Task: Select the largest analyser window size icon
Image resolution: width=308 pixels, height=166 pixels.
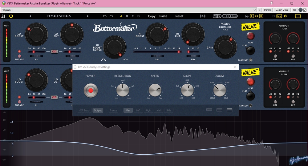Action: [x=229, y=110]
